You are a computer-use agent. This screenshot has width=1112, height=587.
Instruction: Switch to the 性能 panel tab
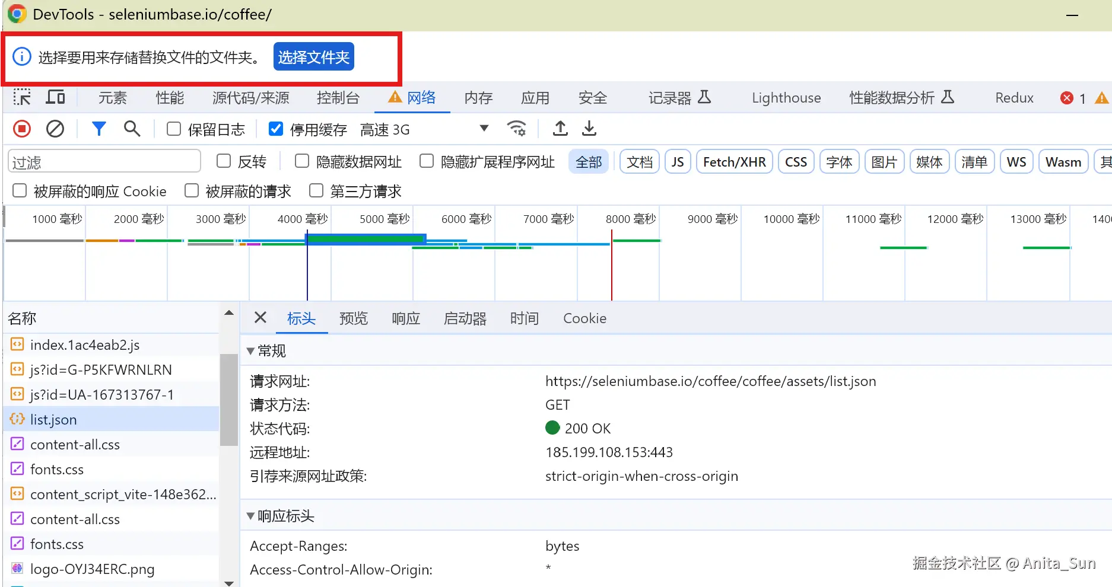point(170,98)
